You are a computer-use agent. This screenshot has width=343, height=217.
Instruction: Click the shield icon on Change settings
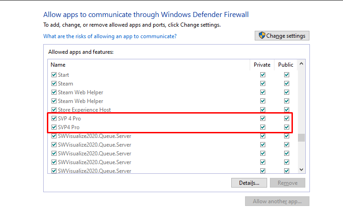pyautogui.click(x=262, y=36)
